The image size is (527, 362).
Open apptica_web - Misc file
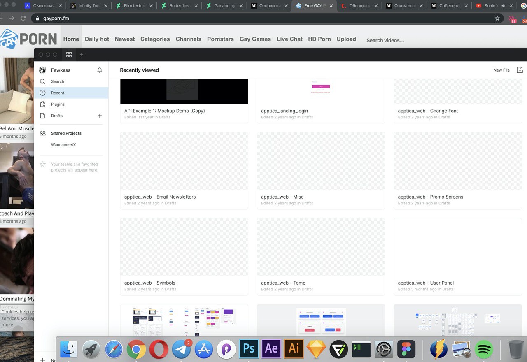point(321,171)
